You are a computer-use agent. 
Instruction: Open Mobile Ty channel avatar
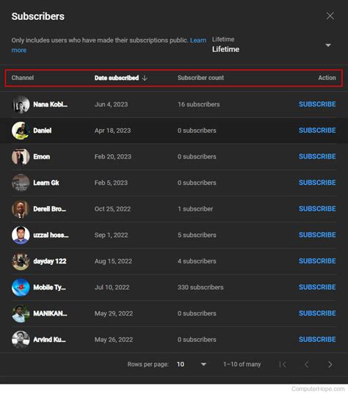tap(21, 287)
